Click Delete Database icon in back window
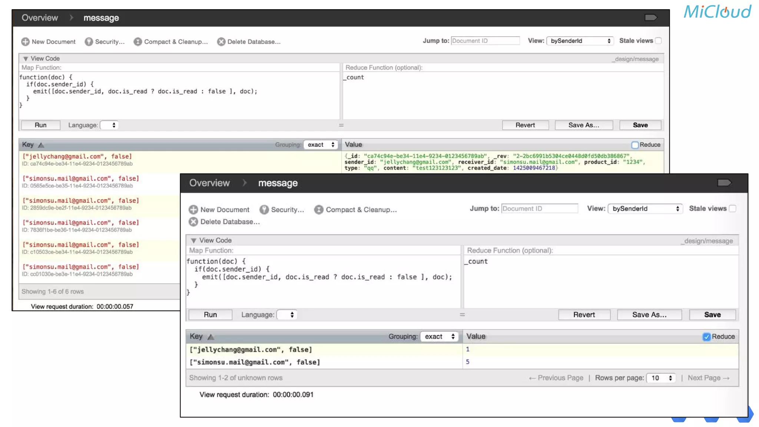759x427 pixels. coord(221,42)
